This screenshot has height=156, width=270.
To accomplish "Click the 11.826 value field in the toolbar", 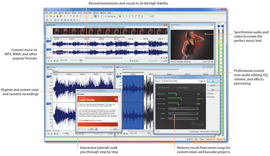I will pyautogui.click(x=149, y=16).
